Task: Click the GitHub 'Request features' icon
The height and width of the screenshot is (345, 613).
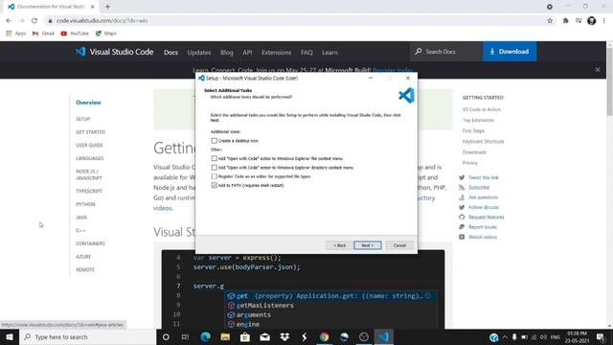Action: (462, 218)
